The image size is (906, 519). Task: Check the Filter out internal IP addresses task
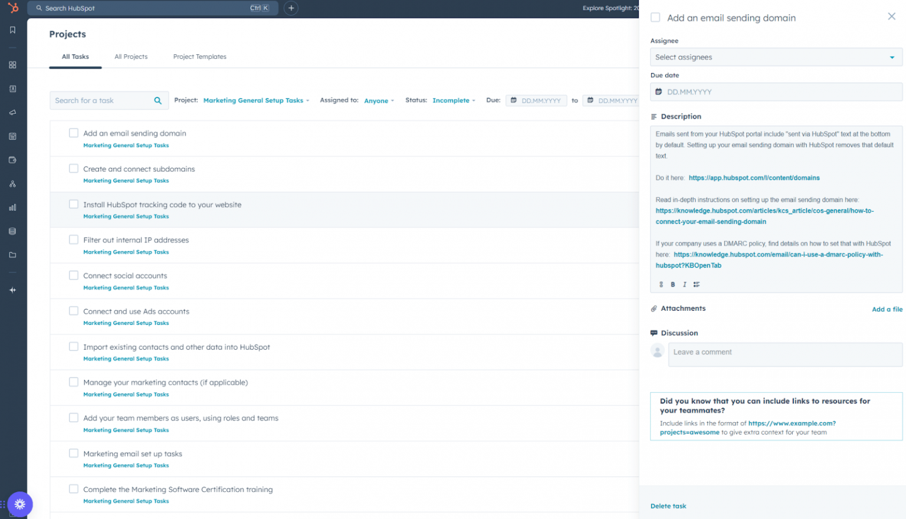(x=73, y=239)
